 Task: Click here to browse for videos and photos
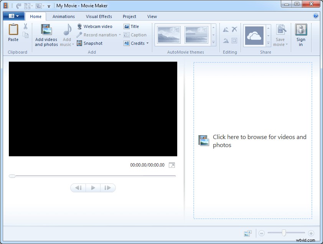click(253, 141)
